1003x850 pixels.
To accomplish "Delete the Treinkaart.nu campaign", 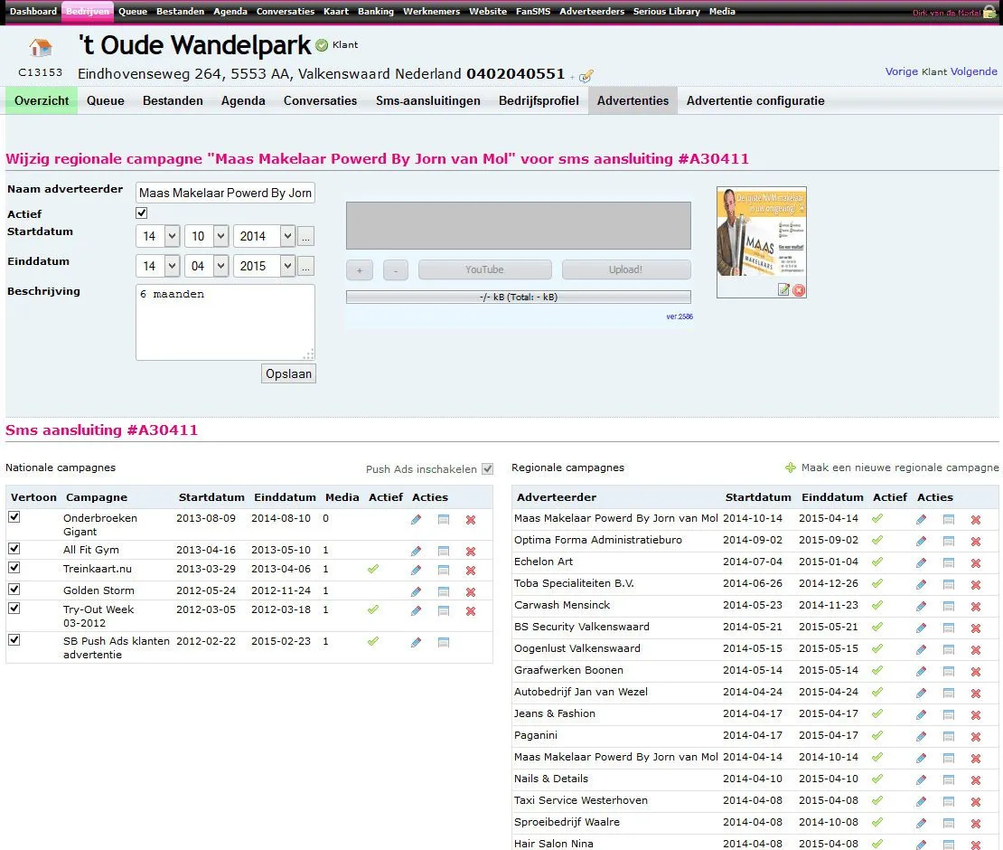I will [471, 571].
